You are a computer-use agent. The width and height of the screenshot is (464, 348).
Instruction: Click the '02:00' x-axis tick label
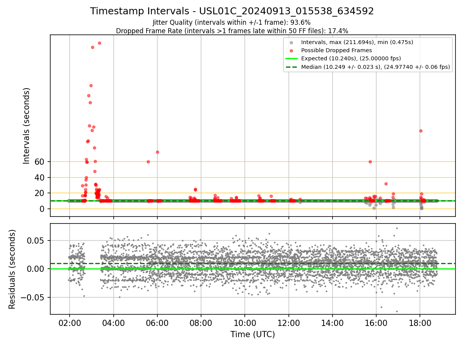click(x=70, y=323)
